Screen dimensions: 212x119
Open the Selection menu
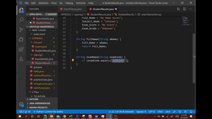click(x=43, y=3)
